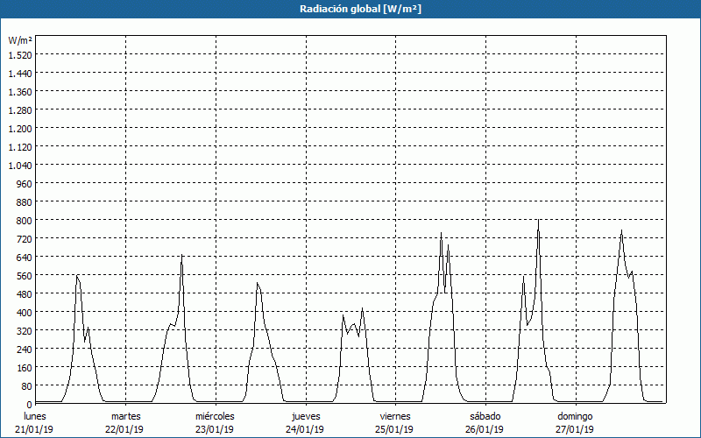
Task: Select the 1.120 y-axis value
Action: [20, 146]
